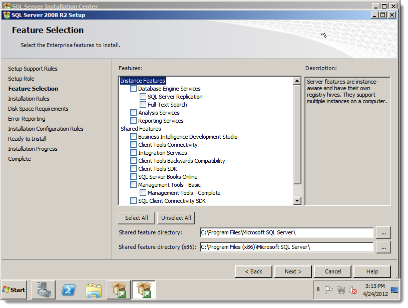The width and height of the screenshot is (408, 308).
Task: Click the Shared feature directory field
Action: click(287, 232)
